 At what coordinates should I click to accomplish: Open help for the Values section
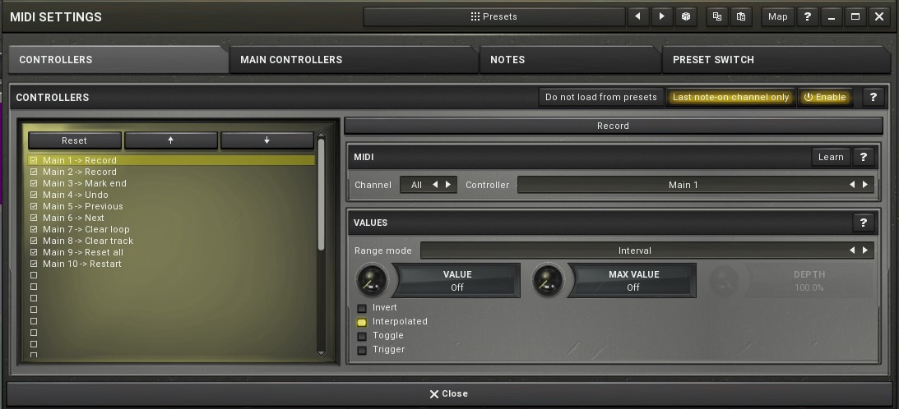coord(864,223)
